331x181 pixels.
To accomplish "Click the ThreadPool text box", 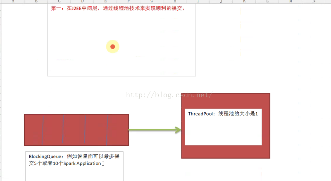I will pyautogui.click(x=223, y=127).
